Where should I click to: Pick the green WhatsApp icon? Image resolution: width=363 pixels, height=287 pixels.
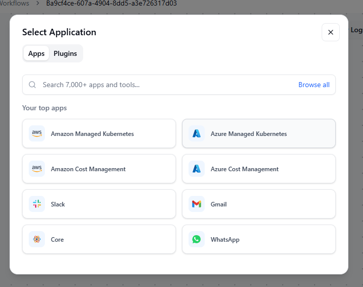(x=197, y=240)
